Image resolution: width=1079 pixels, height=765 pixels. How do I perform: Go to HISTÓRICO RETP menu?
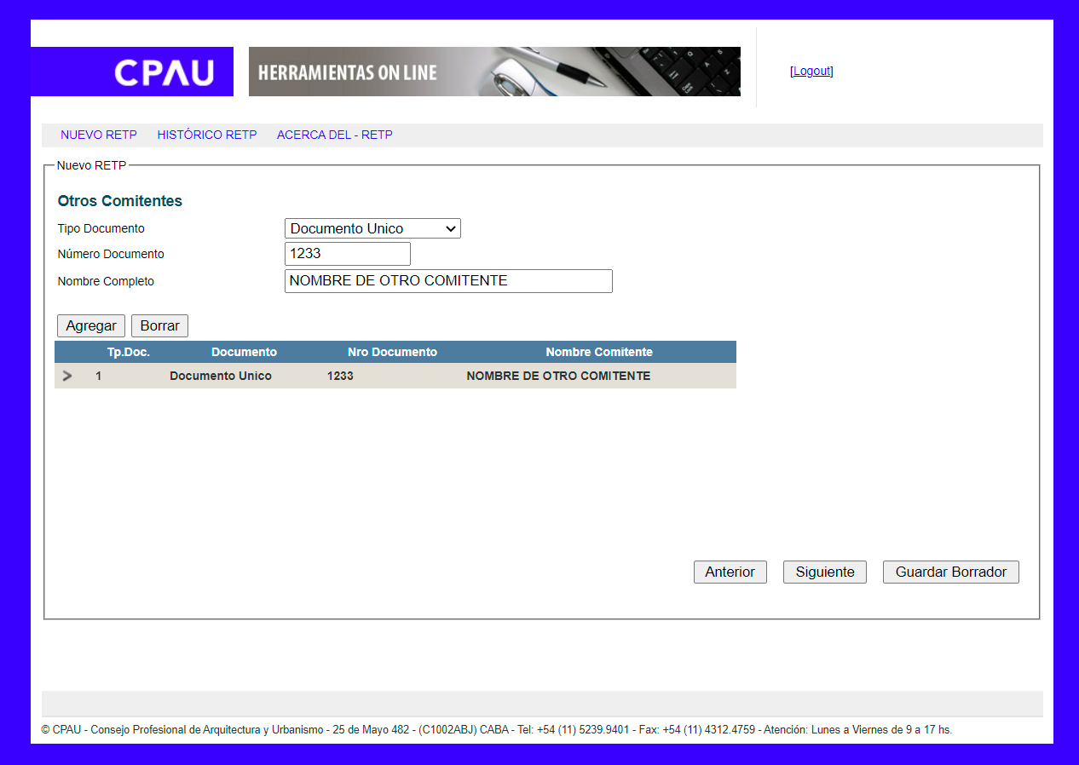click(x=207, y=135)
